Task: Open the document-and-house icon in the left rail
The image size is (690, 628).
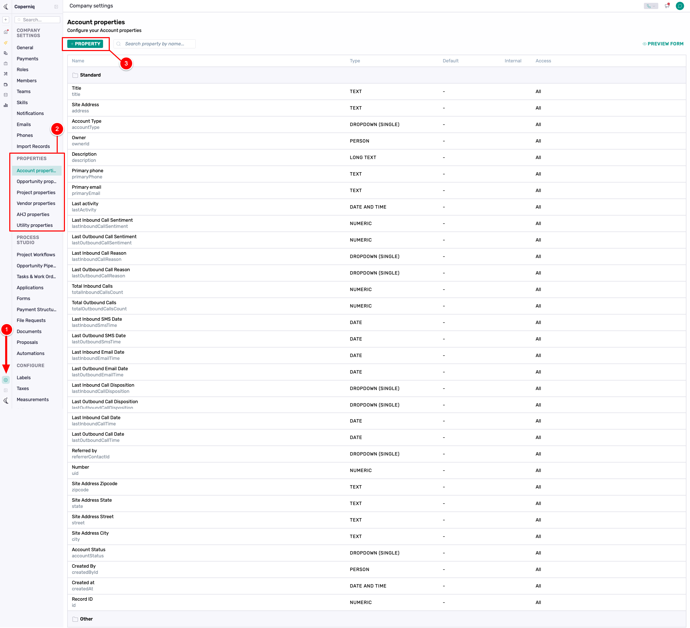Action: [x=6, y=53]
